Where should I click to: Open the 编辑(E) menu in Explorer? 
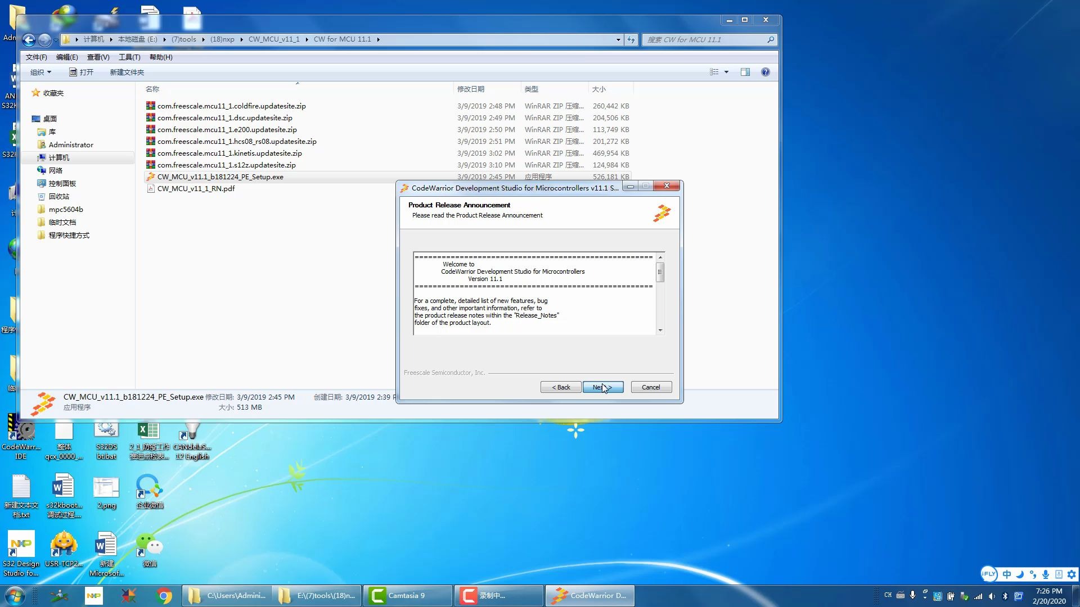click(x=67, y=57)
